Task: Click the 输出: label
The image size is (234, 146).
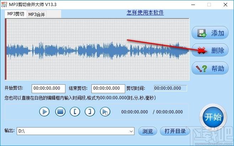Action: [x=9, y=131]
